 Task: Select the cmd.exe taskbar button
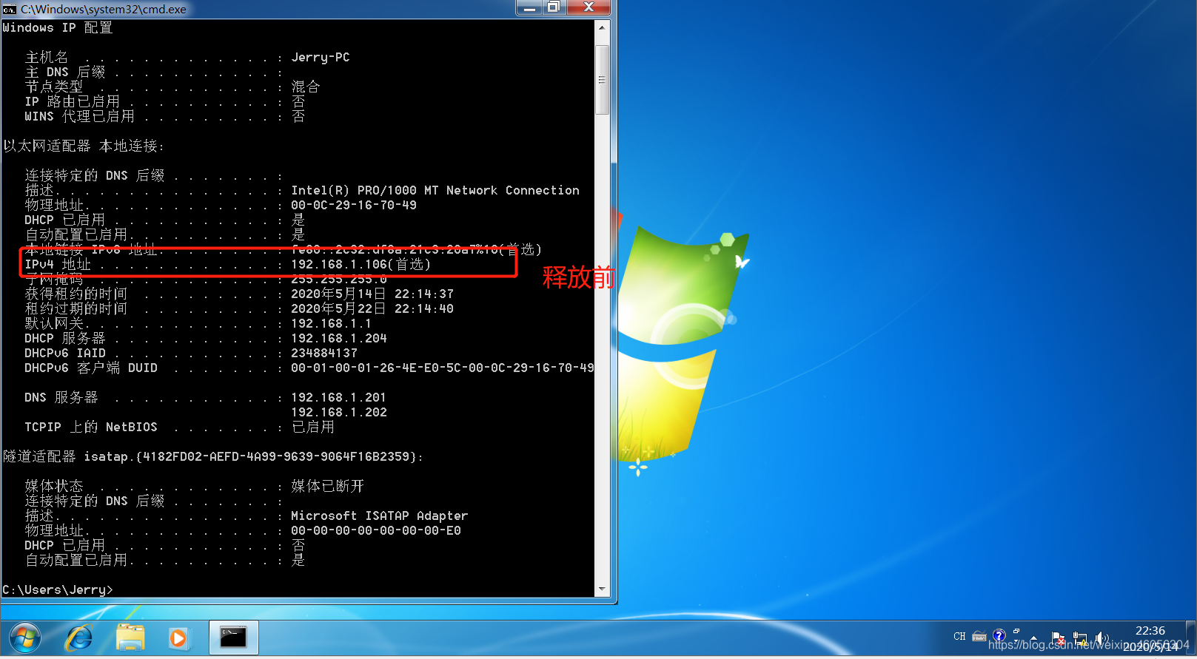233,638
